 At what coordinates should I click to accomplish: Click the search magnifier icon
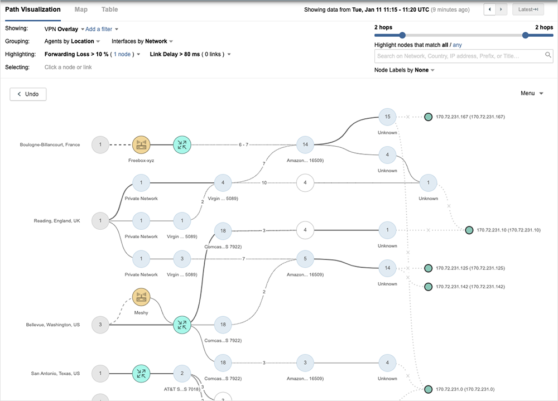(548, 55)
